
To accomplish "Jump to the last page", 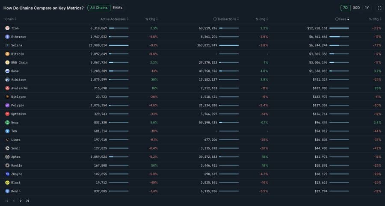I will [28, 200].
